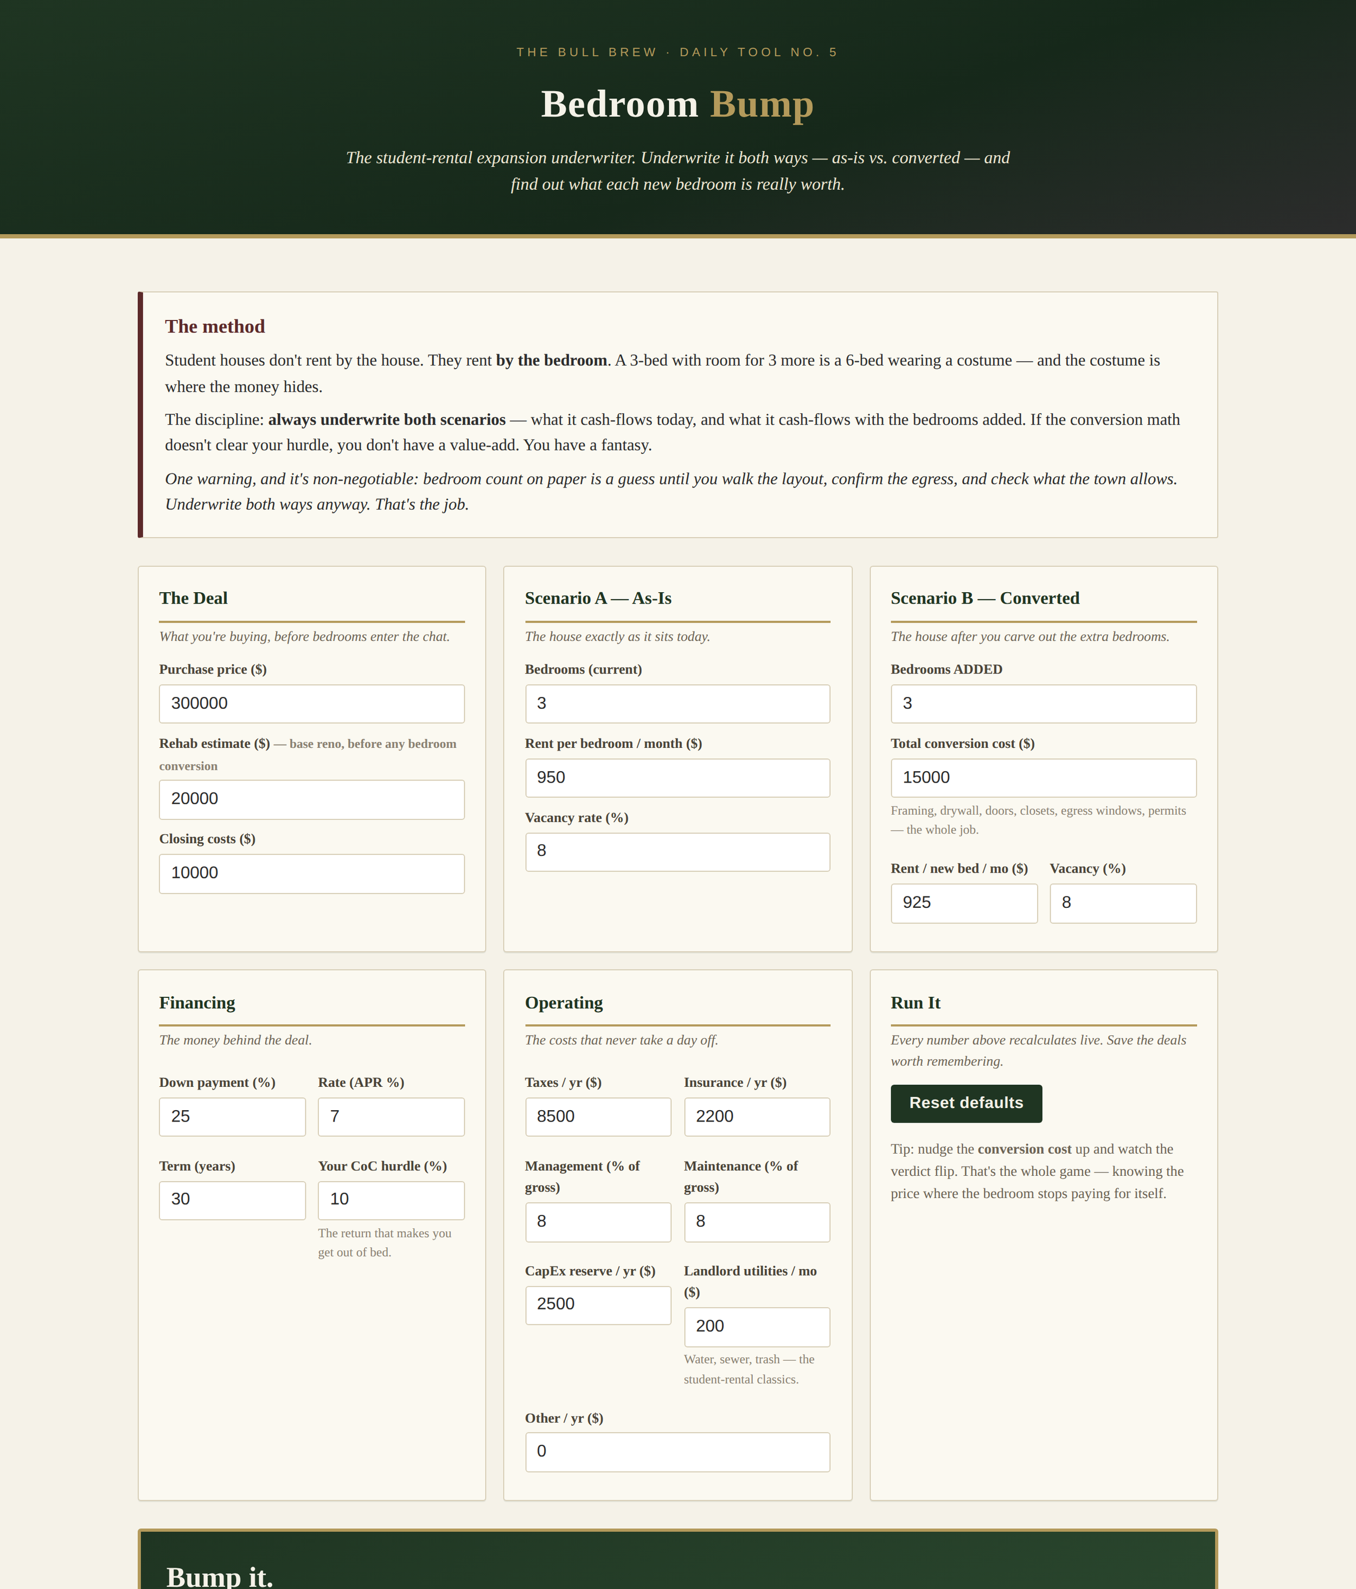Edit the Purchase price field
The image size is (1356, 1589).
[x=311, y=703]
